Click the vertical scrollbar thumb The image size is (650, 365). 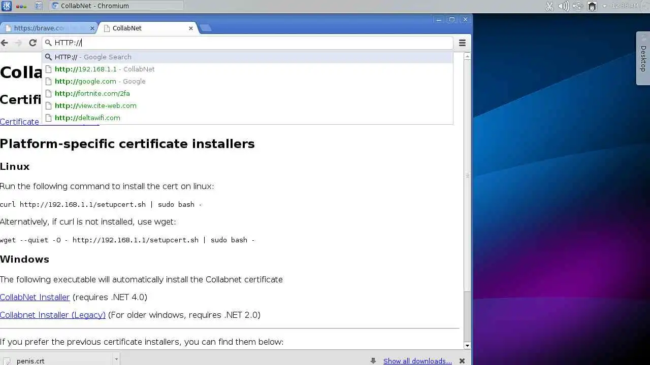point(467,175)
